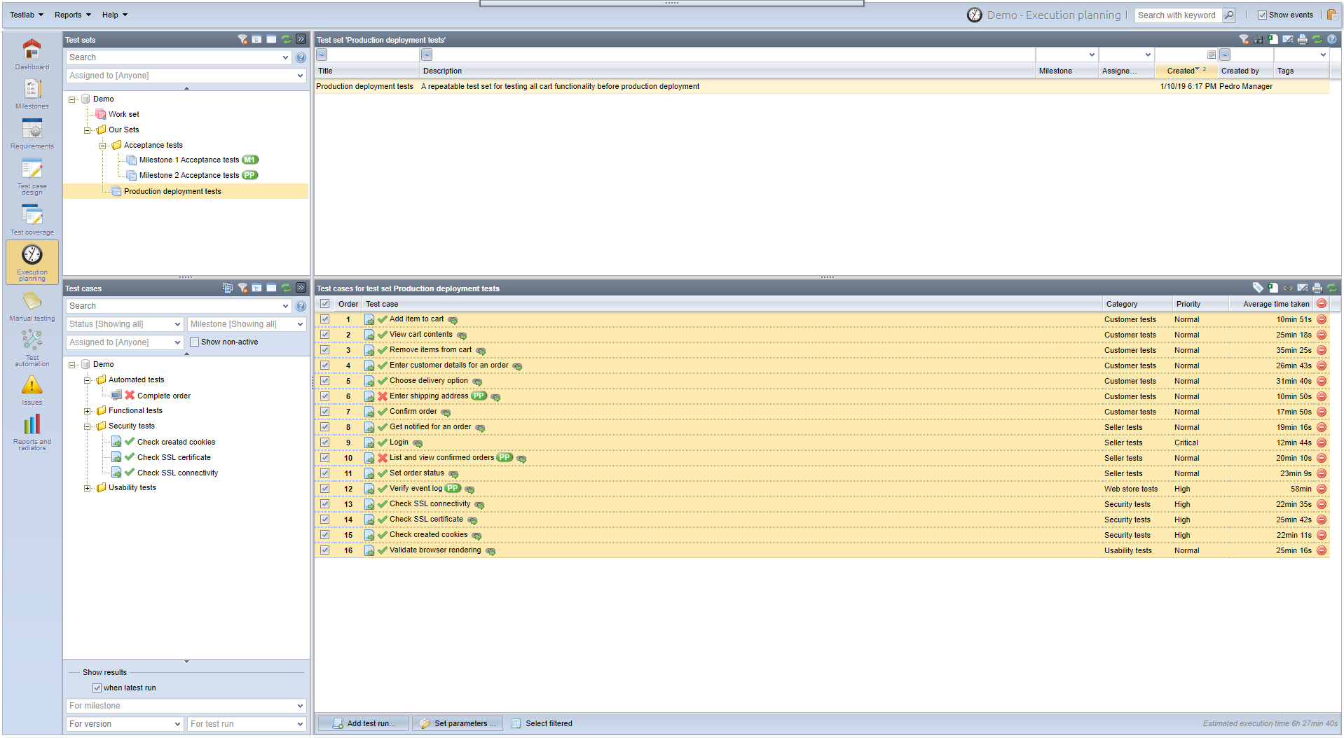Toggle when latest run checkbox

point(97,688)
